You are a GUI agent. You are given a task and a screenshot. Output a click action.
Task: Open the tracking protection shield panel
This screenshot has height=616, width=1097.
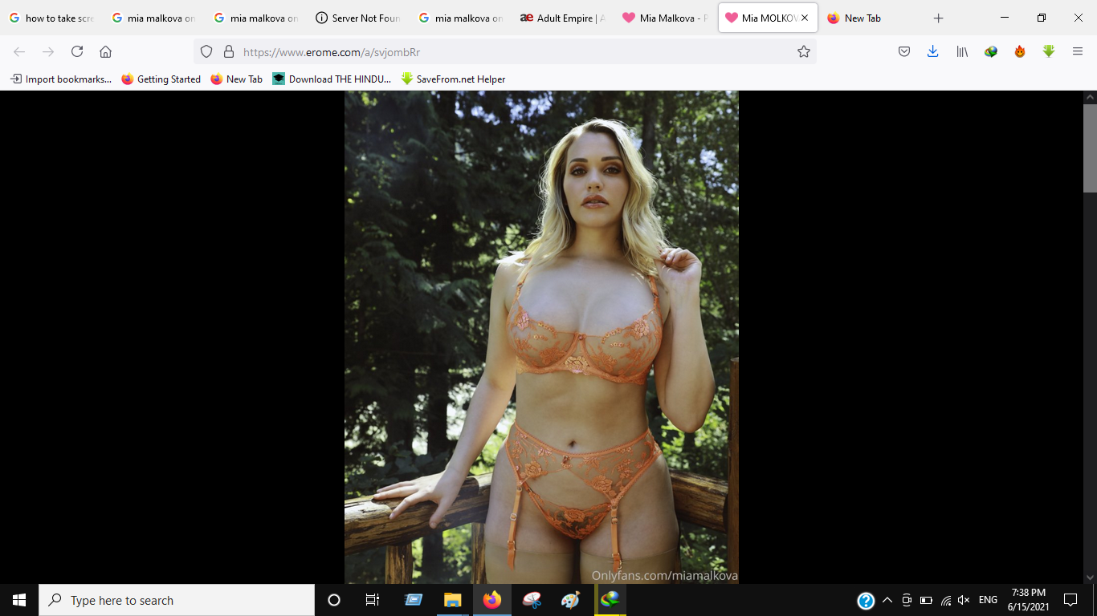[206, 51]
